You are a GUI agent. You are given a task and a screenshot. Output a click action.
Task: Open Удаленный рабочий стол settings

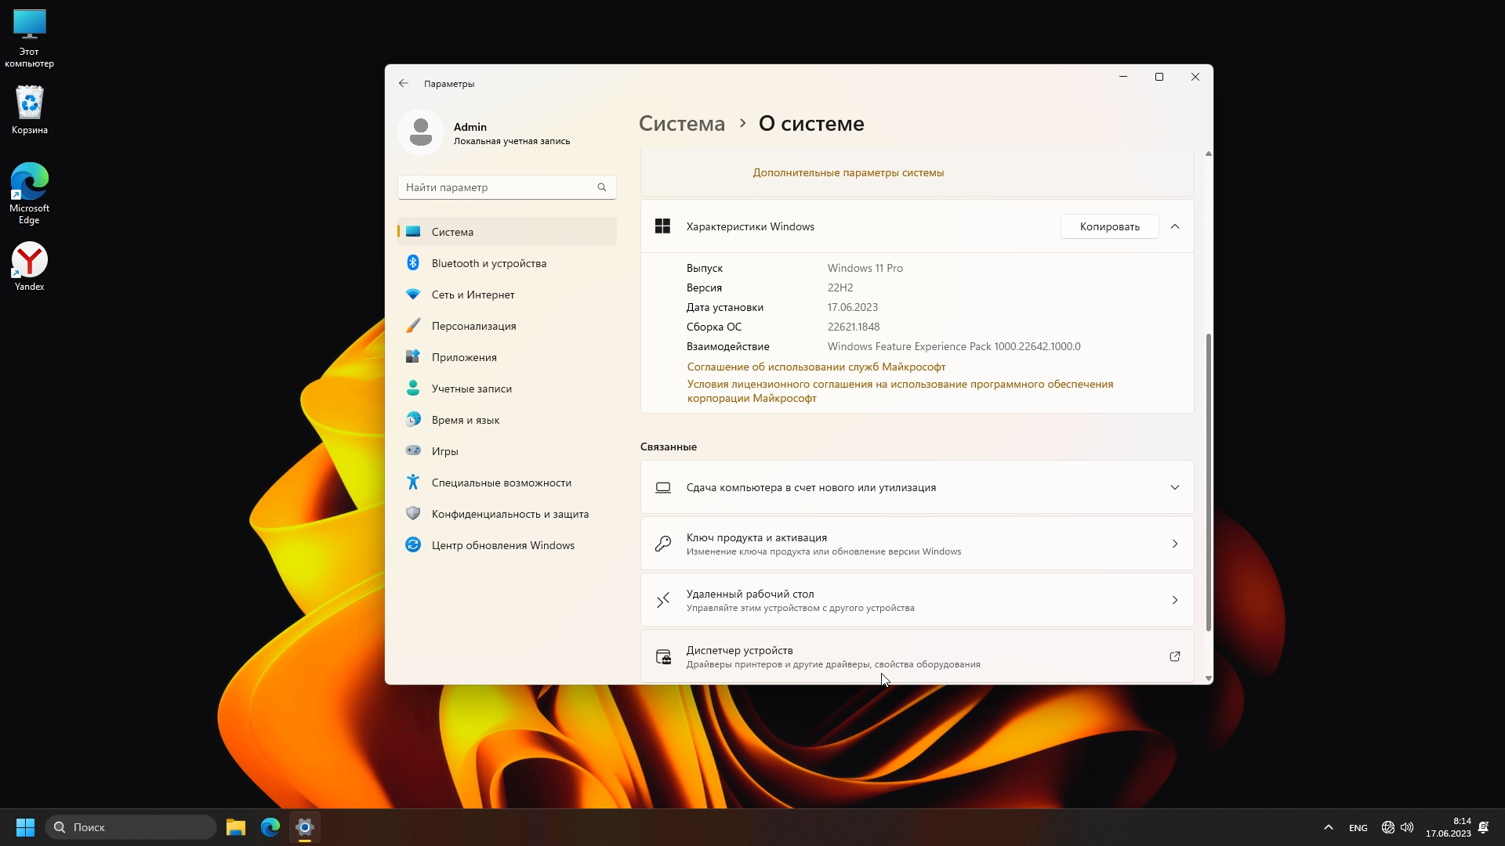916,600
